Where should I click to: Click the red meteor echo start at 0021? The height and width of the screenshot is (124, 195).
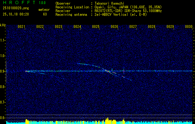coord(26,71)
